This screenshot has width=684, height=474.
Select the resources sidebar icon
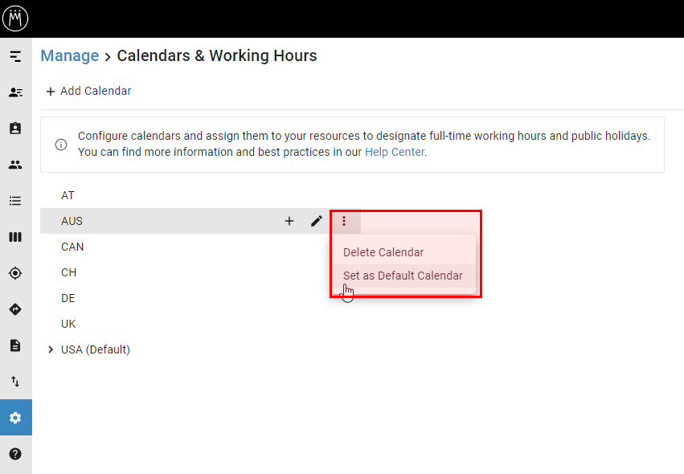pyautogui.click(x=15, y=92)
